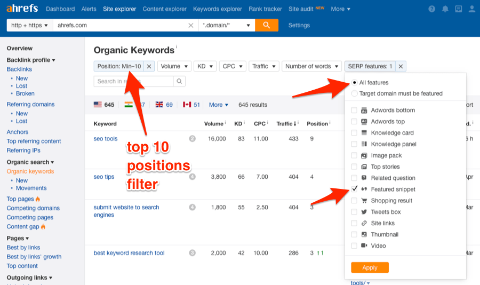Open the Position Min–10 filter
Screen dimensions: 480x285
[x=119, y=66]
